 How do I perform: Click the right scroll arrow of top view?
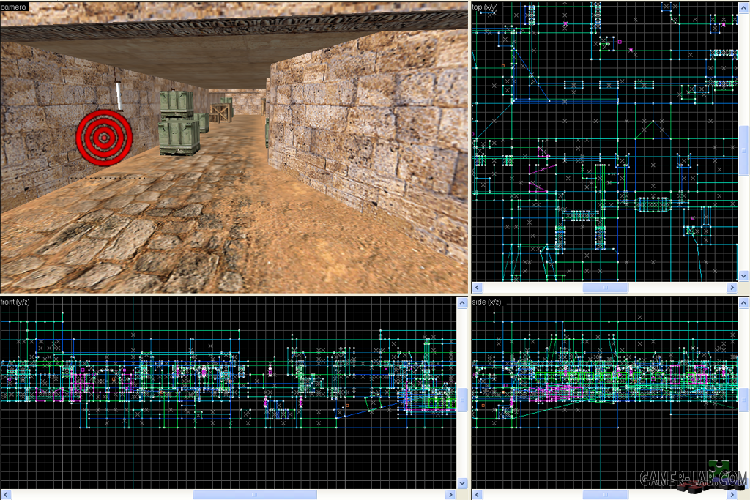click(732, 287)
